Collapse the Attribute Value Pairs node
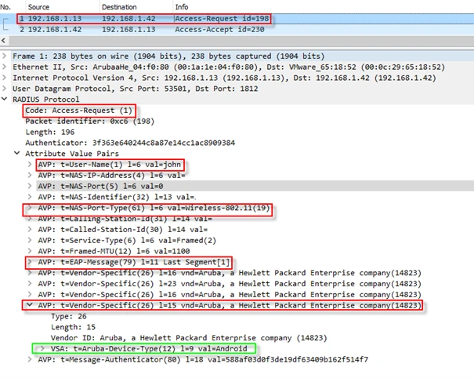Viewport: 474px width, 378px height. (x=18, y=154)
